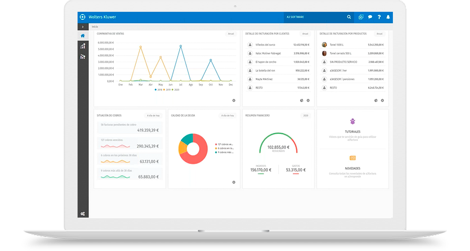Click the search magnifier in the header
The width and height of the screenshot is (470, 251).
click(349, 17)
